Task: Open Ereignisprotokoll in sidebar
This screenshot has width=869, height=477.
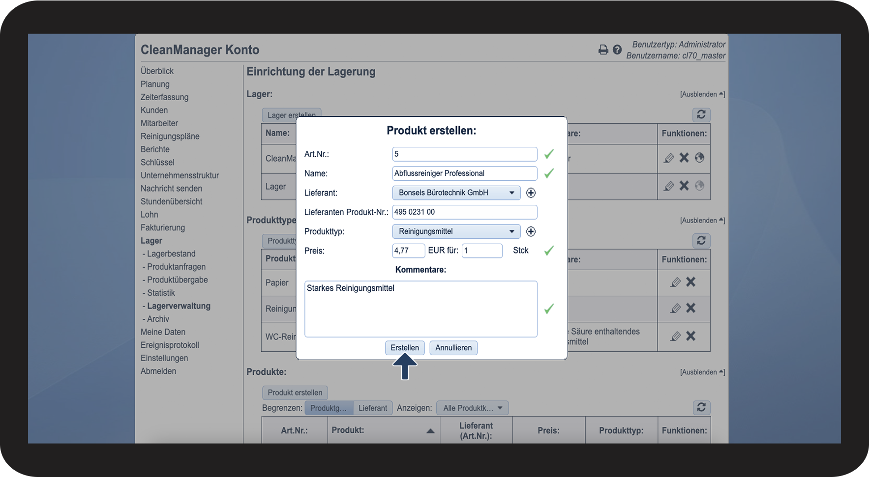Action: pyautogui.click(x=170, y=345)
